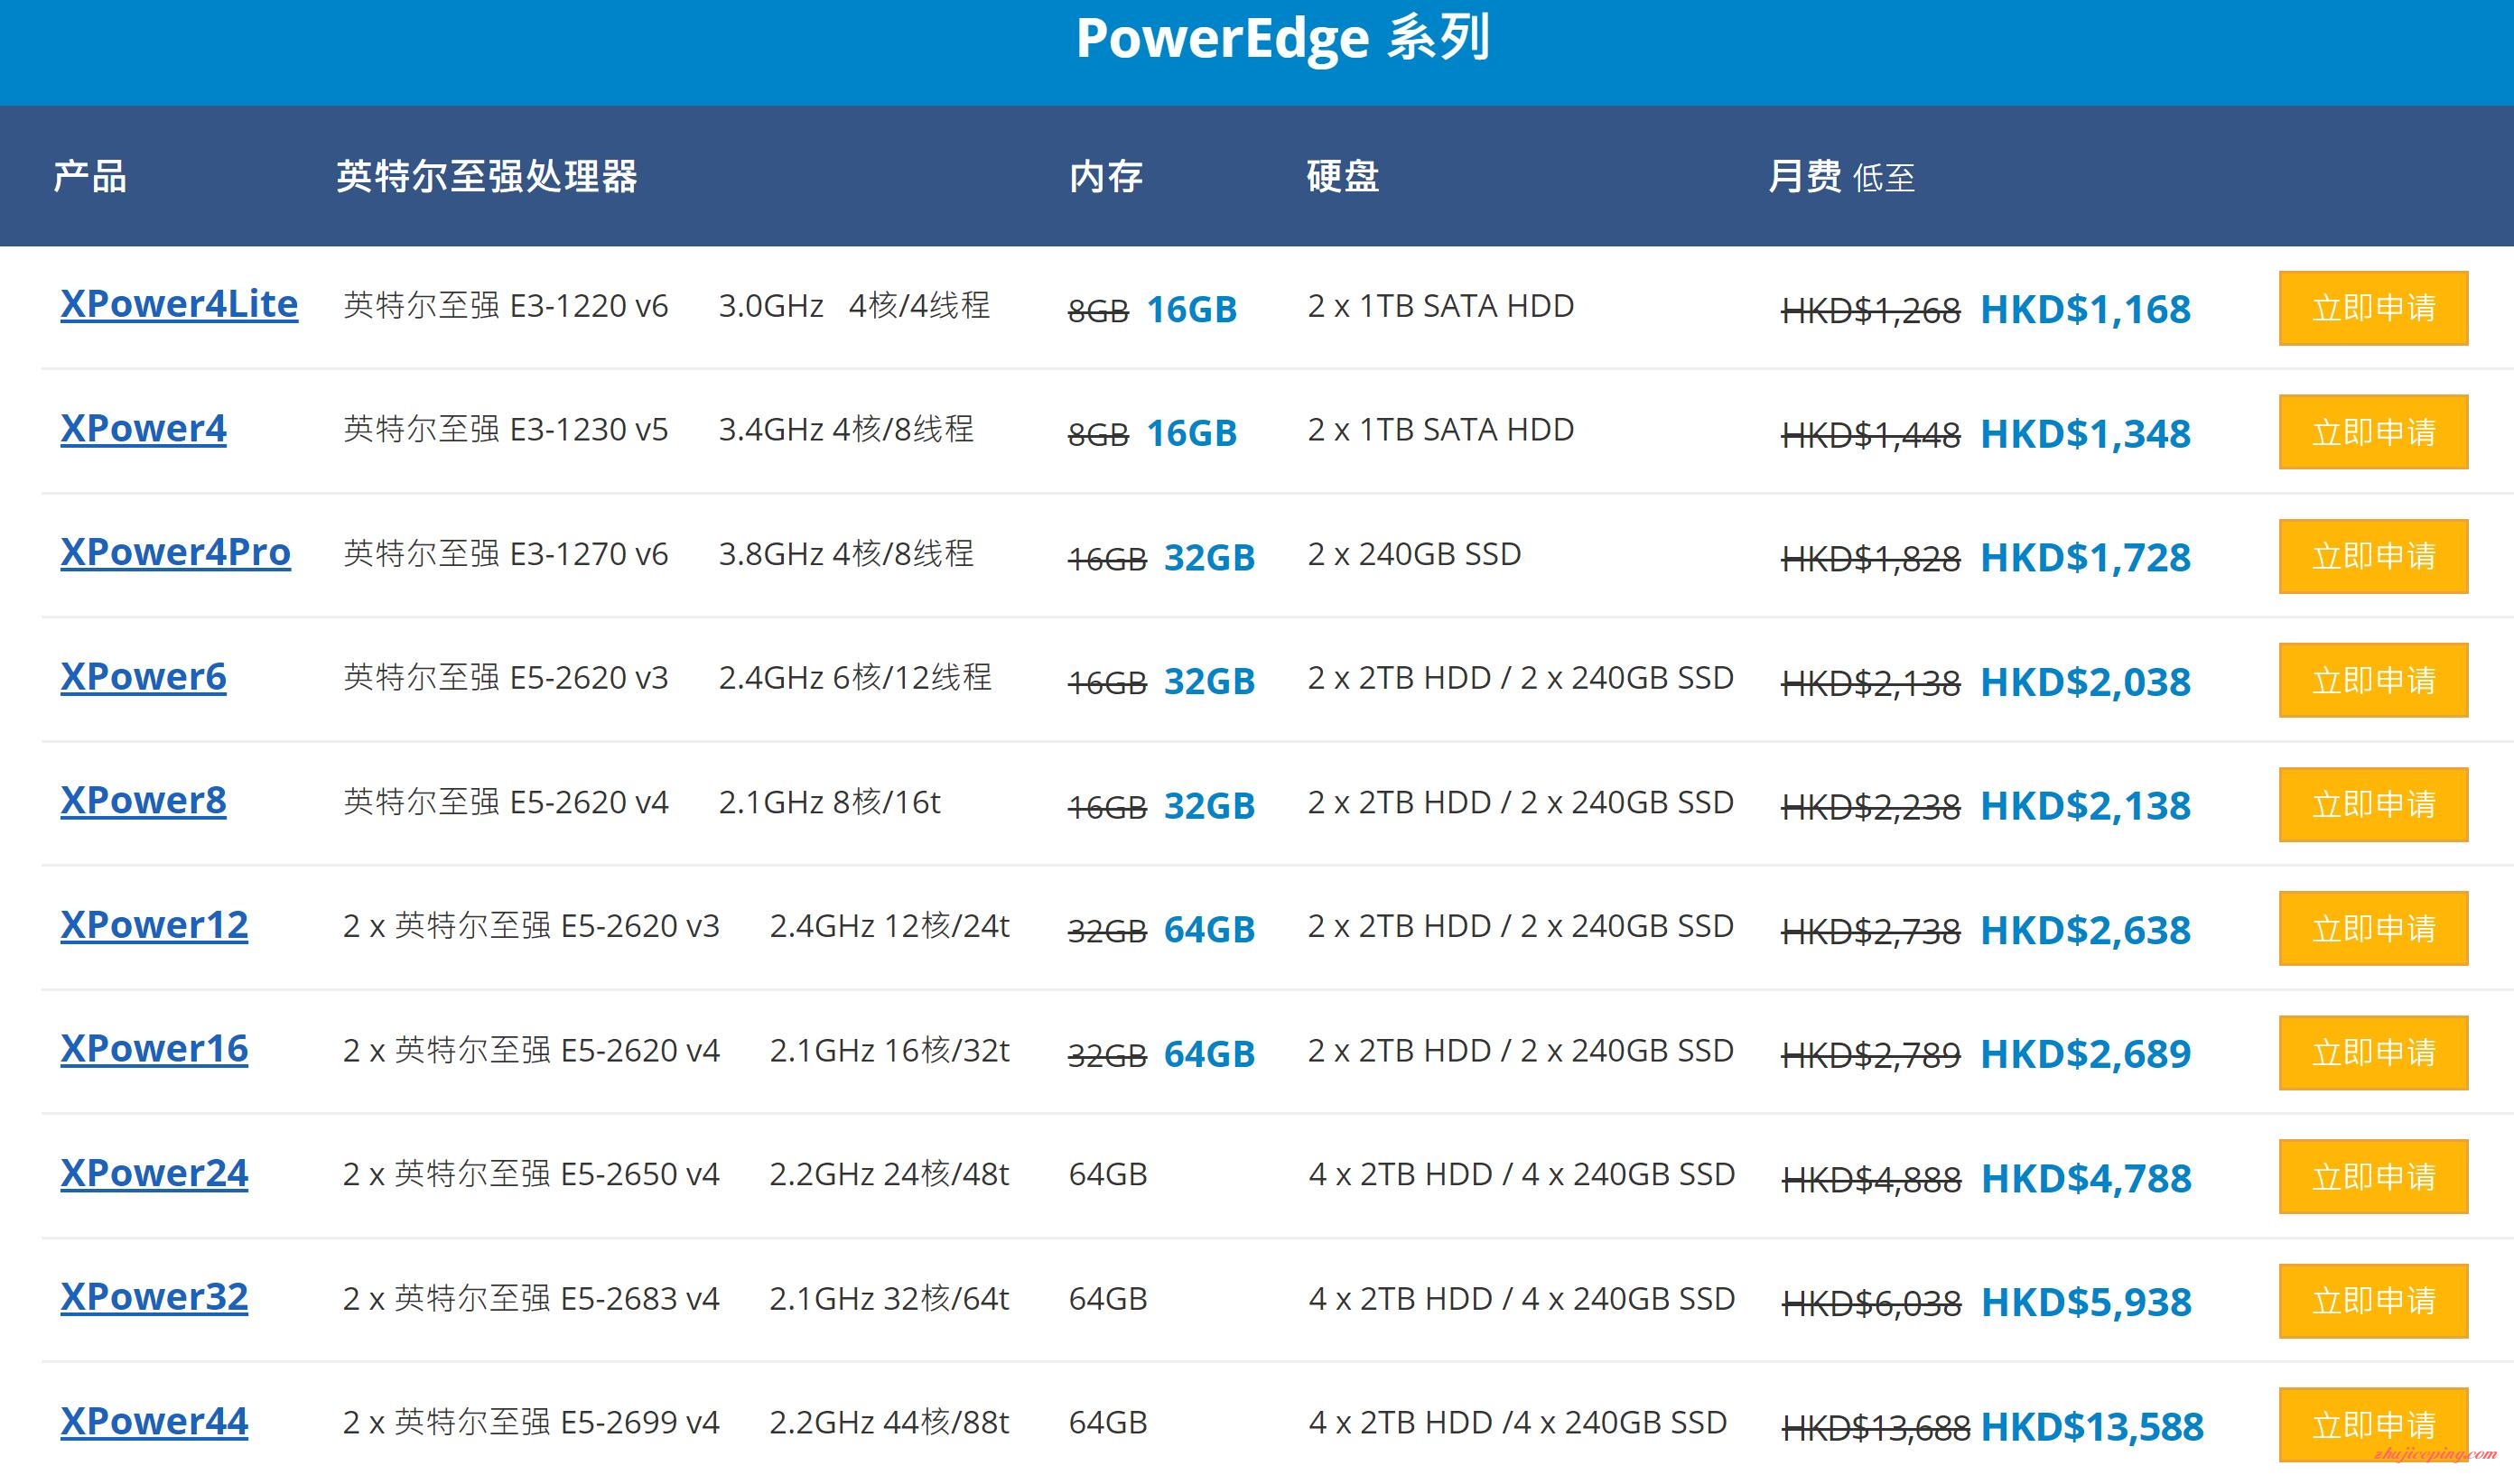Select price HKD$4,788
The image size is (2514, 1484).
(2087, 1178)
